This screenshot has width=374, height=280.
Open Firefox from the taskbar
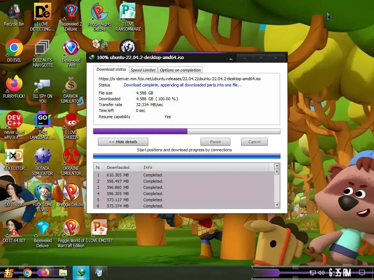[45, 273]
